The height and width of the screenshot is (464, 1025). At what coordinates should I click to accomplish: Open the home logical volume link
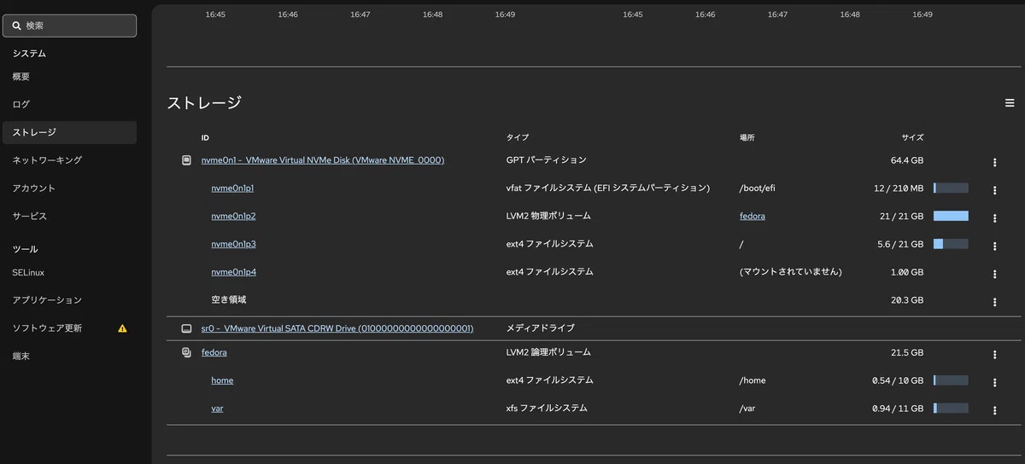pyautogui.click(x=222, y=380)
